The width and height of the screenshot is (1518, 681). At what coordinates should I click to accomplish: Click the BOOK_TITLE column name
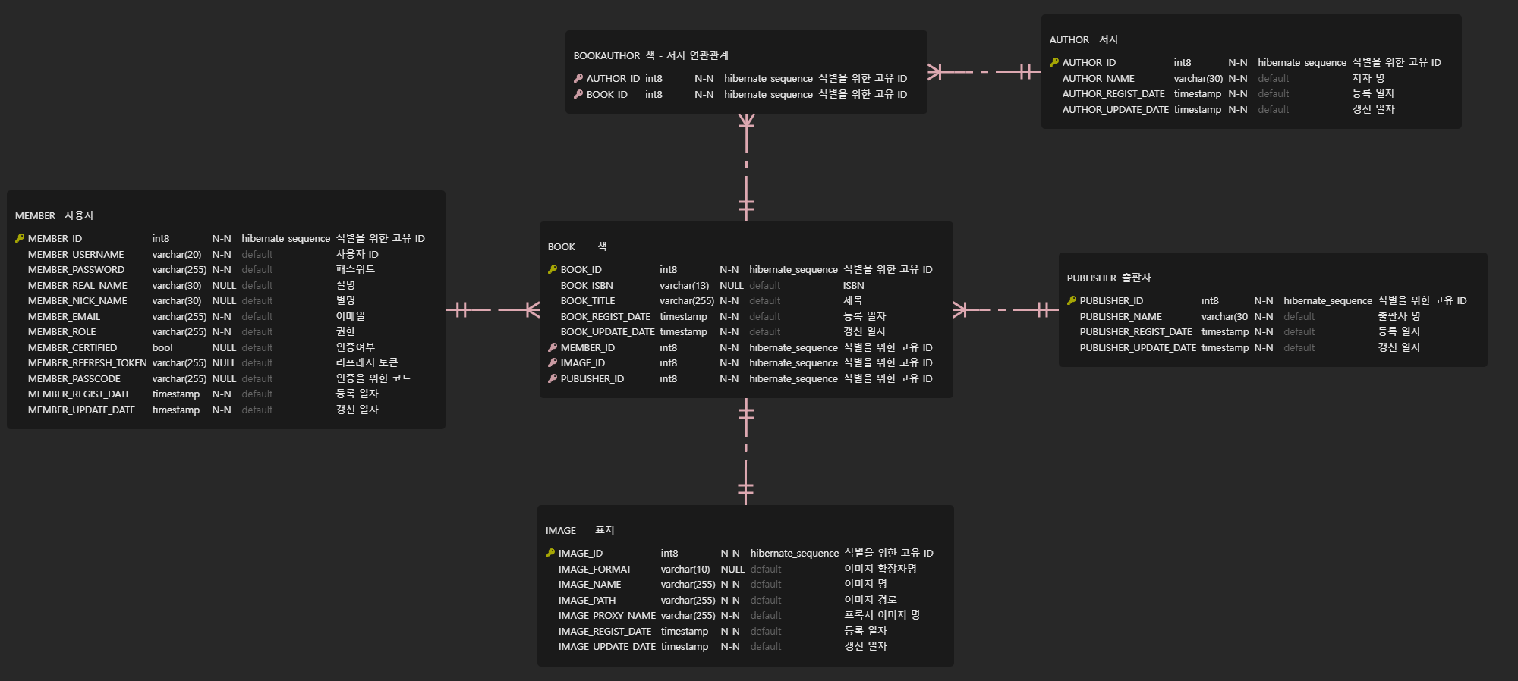tap(588, 300)
